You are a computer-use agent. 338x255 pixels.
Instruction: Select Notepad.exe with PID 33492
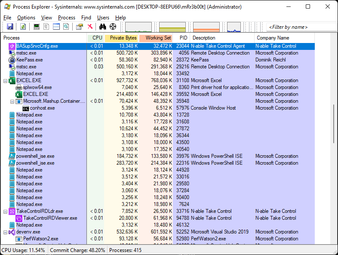(x=158, y=74)
